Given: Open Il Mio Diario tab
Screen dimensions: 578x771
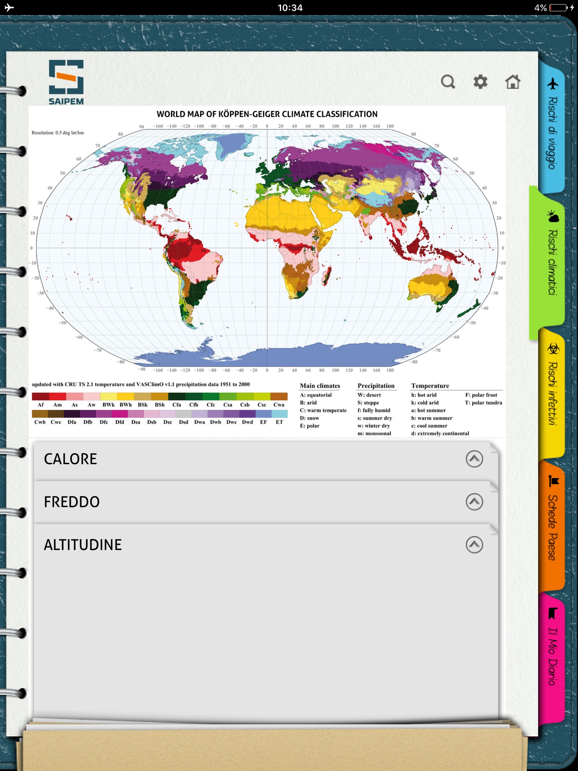Looking at the screenshot, I should pos(552,659).
